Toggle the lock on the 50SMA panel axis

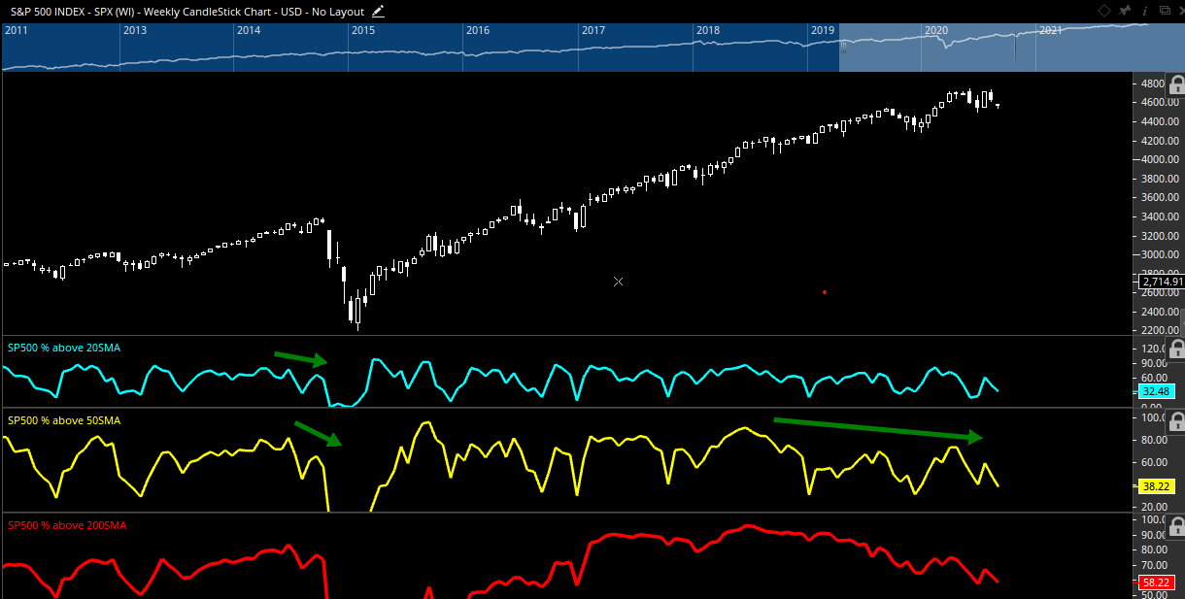1175,421
